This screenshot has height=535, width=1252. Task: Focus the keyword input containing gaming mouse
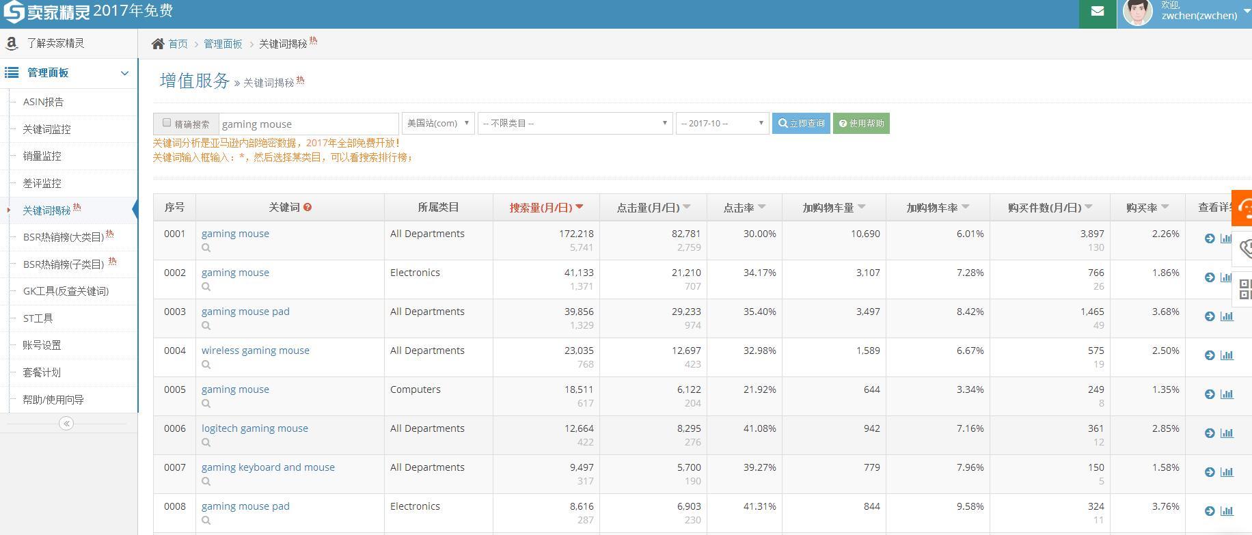[308, 124]
